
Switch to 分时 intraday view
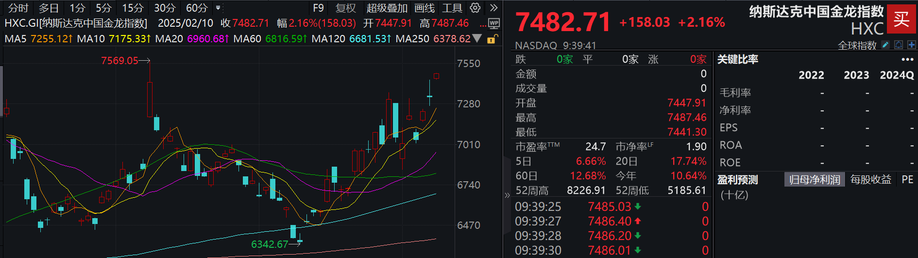coord(18,8)
